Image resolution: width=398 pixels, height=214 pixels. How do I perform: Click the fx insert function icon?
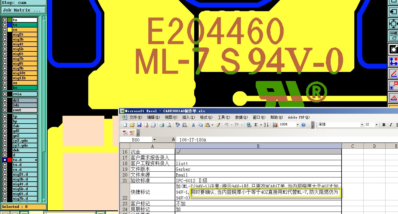point(174,140)
